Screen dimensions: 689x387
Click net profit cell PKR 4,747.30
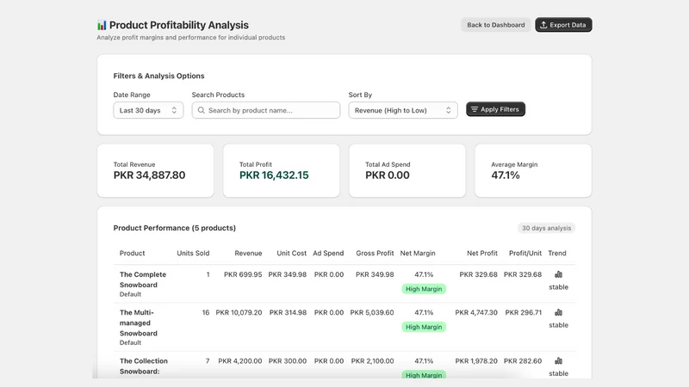pyautogui.click(x=476, y=312)
